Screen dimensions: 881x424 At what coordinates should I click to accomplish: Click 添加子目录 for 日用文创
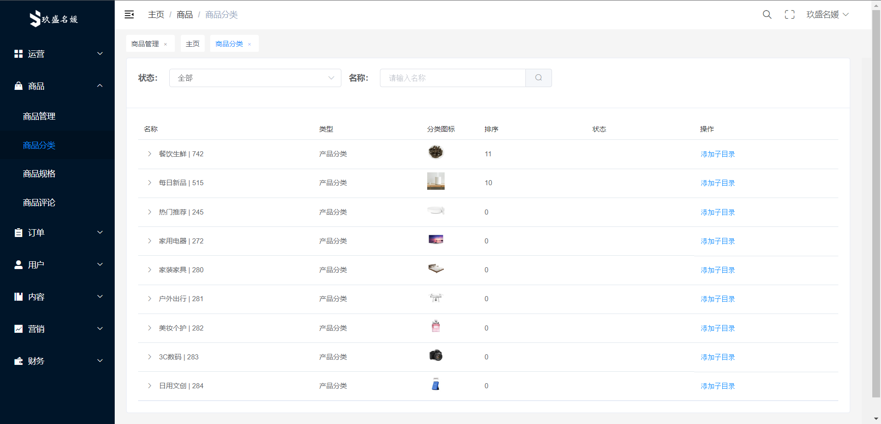[718, 386]
